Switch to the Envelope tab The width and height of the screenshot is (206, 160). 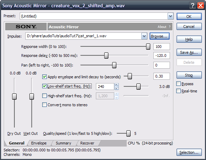pos(39,143)
